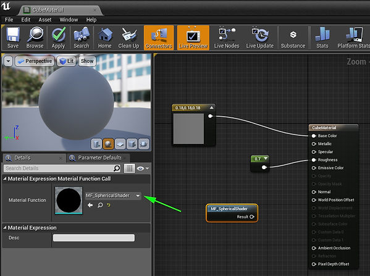The height and width of the screenshot is (276, 370).
Task: Apply the material changes
Action: (58, 38)
